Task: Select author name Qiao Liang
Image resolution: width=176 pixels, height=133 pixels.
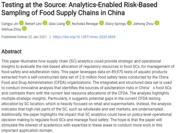Action: click(57, 24)
